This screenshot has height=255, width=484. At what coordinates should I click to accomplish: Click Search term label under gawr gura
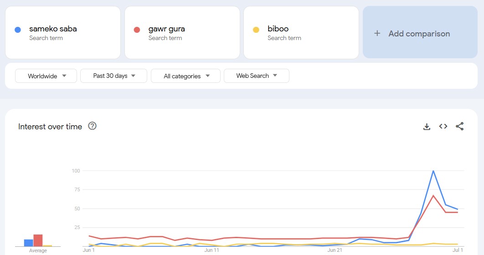(x=165, y=38)
